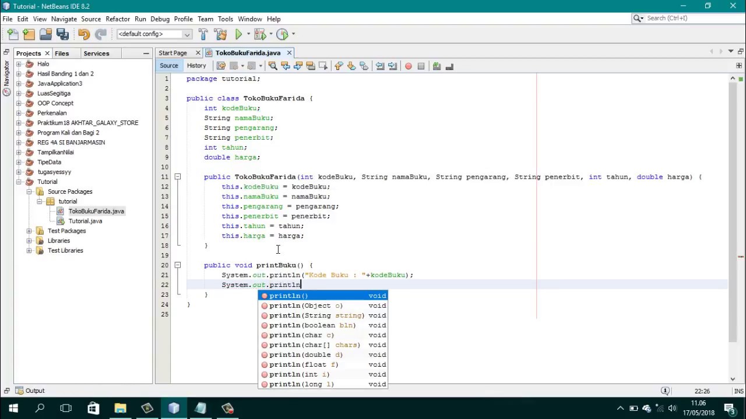Expand the OOP Concept project node
The height and width of the screenshot is (419, 746).
[19, 103]
